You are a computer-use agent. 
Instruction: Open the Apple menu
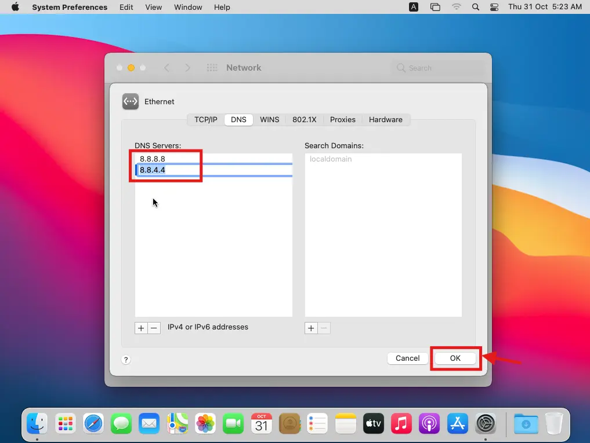click(x=15, y=7)
